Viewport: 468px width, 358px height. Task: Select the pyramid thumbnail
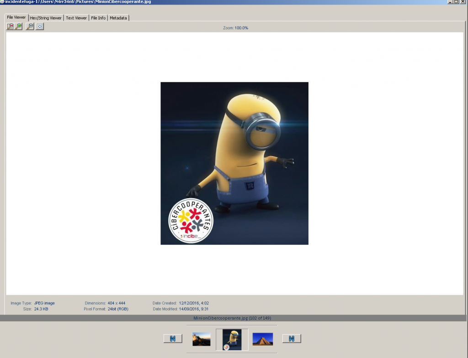click(263, 339)
